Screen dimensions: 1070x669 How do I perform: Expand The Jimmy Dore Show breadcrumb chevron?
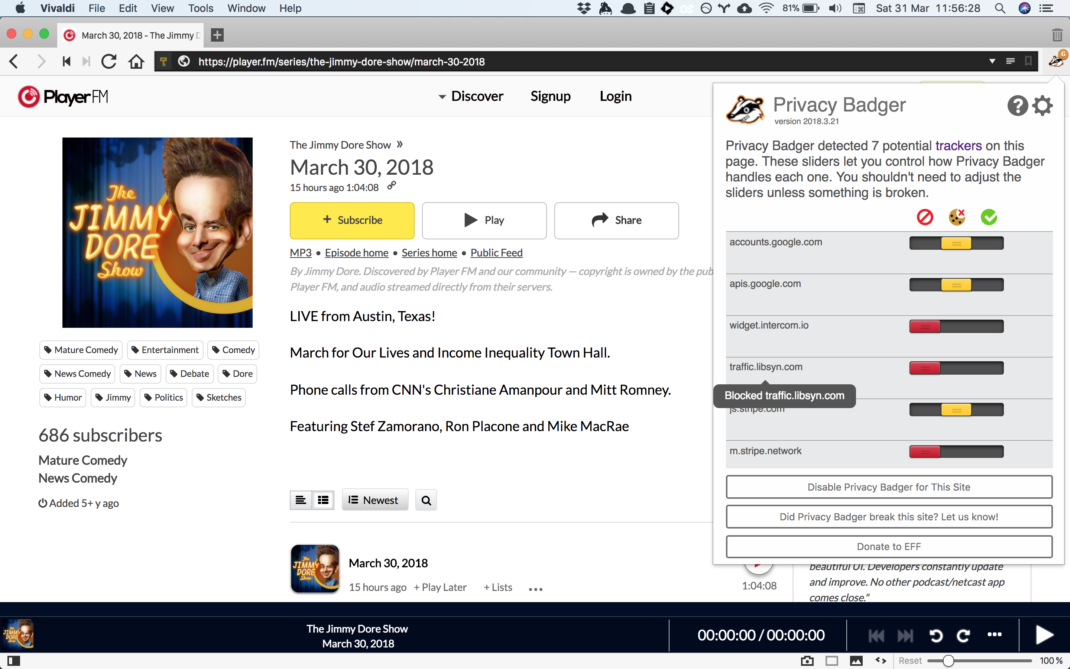click(400, 144)
